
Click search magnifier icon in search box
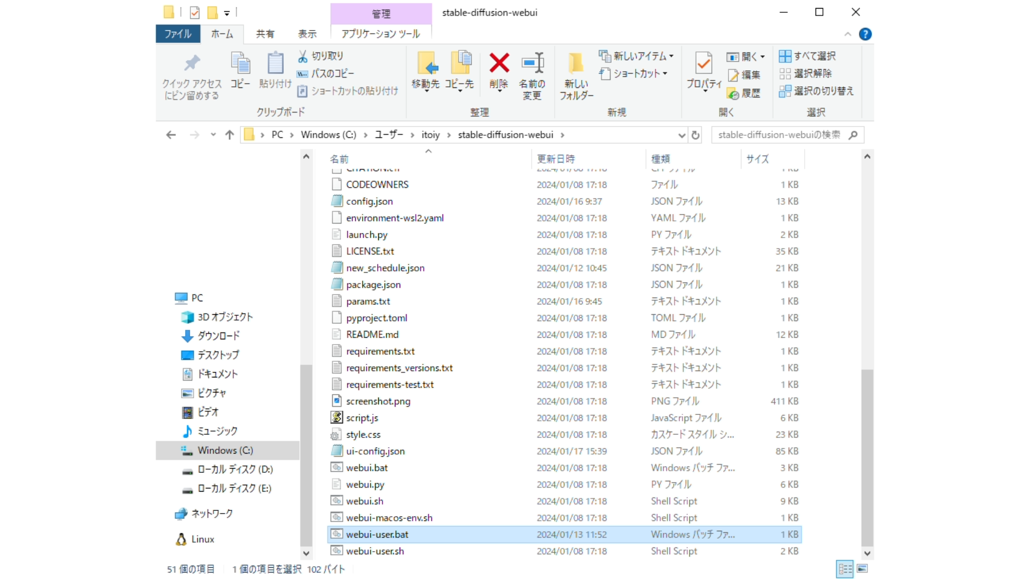tap(853, 135)
